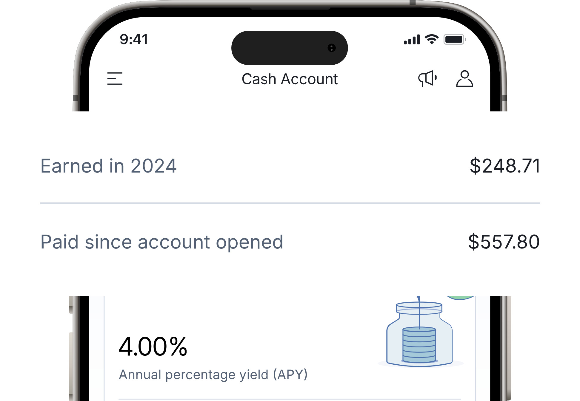Open the user profile icon
The height and width of the screenshot is (401, 580).
coord(464,79)
